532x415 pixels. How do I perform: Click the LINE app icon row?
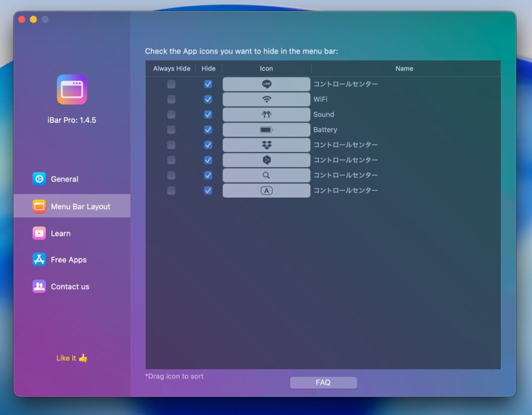pyautogui.click(x=267, y=84)
